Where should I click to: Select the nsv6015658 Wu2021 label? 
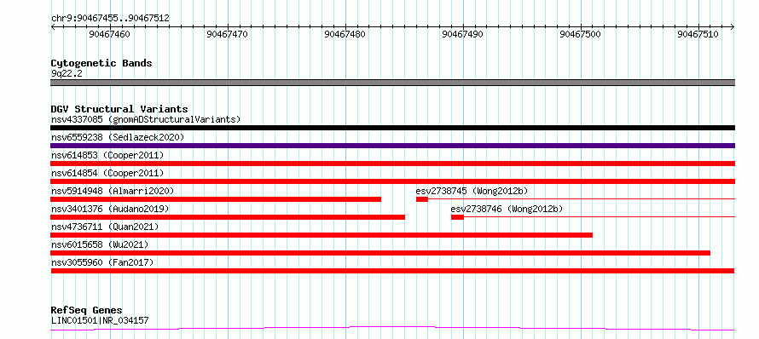[x=100, y=244]
